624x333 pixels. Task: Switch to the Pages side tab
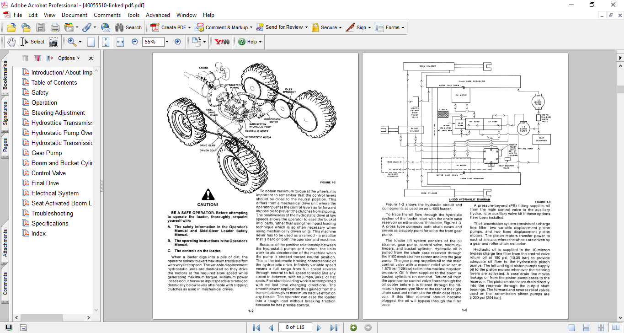pyautogui.click(x=5, y=145)
